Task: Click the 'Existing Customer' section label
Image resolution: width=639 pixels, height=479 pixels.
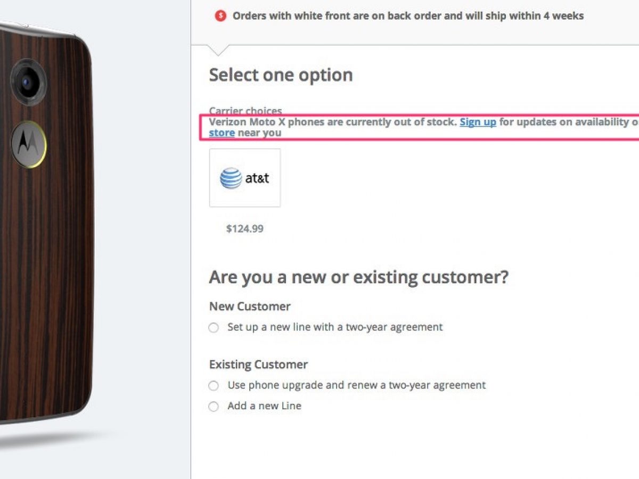Action: [x=258, y=365]
